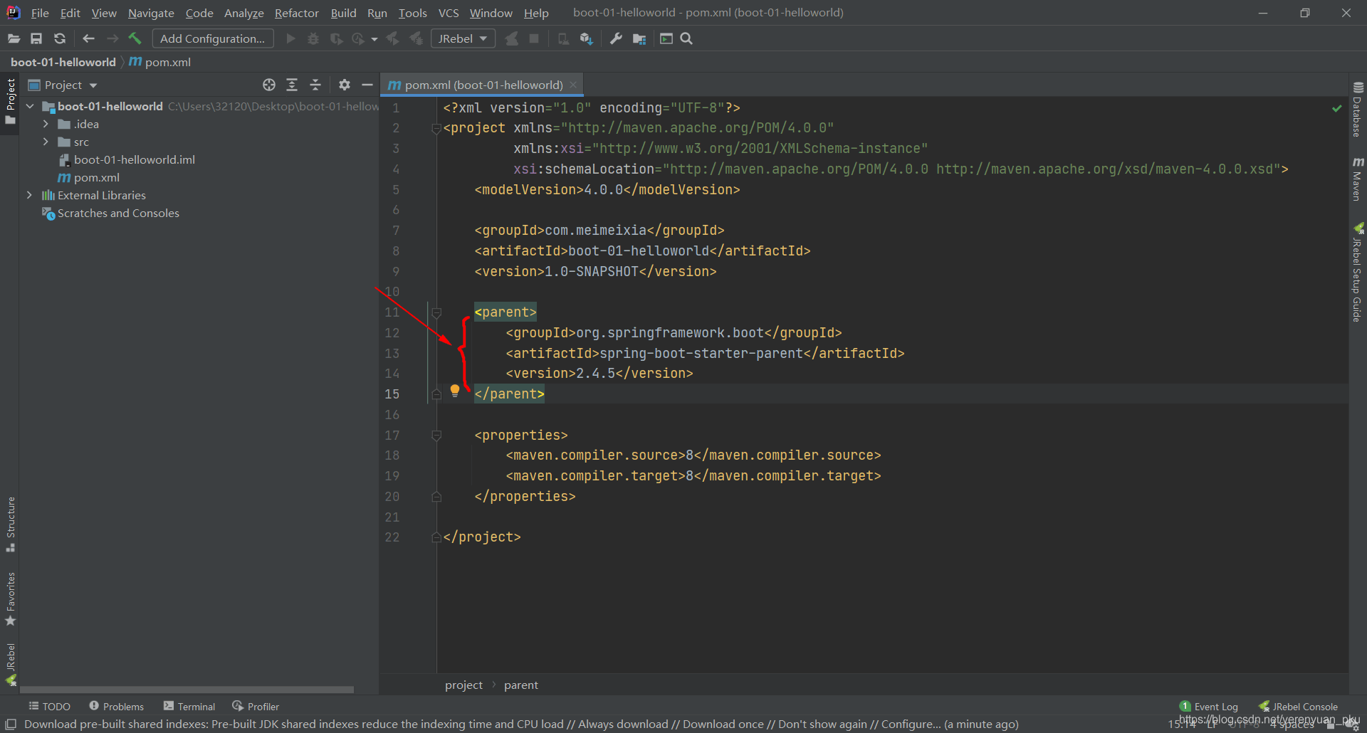Viewport: 1367px width, 733px height.
Task: Toggle the Structure tool window
Action: [11, 524]
